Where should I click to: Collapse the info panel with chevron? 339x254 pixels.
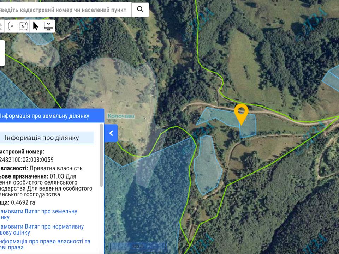(x=111, y=133)
